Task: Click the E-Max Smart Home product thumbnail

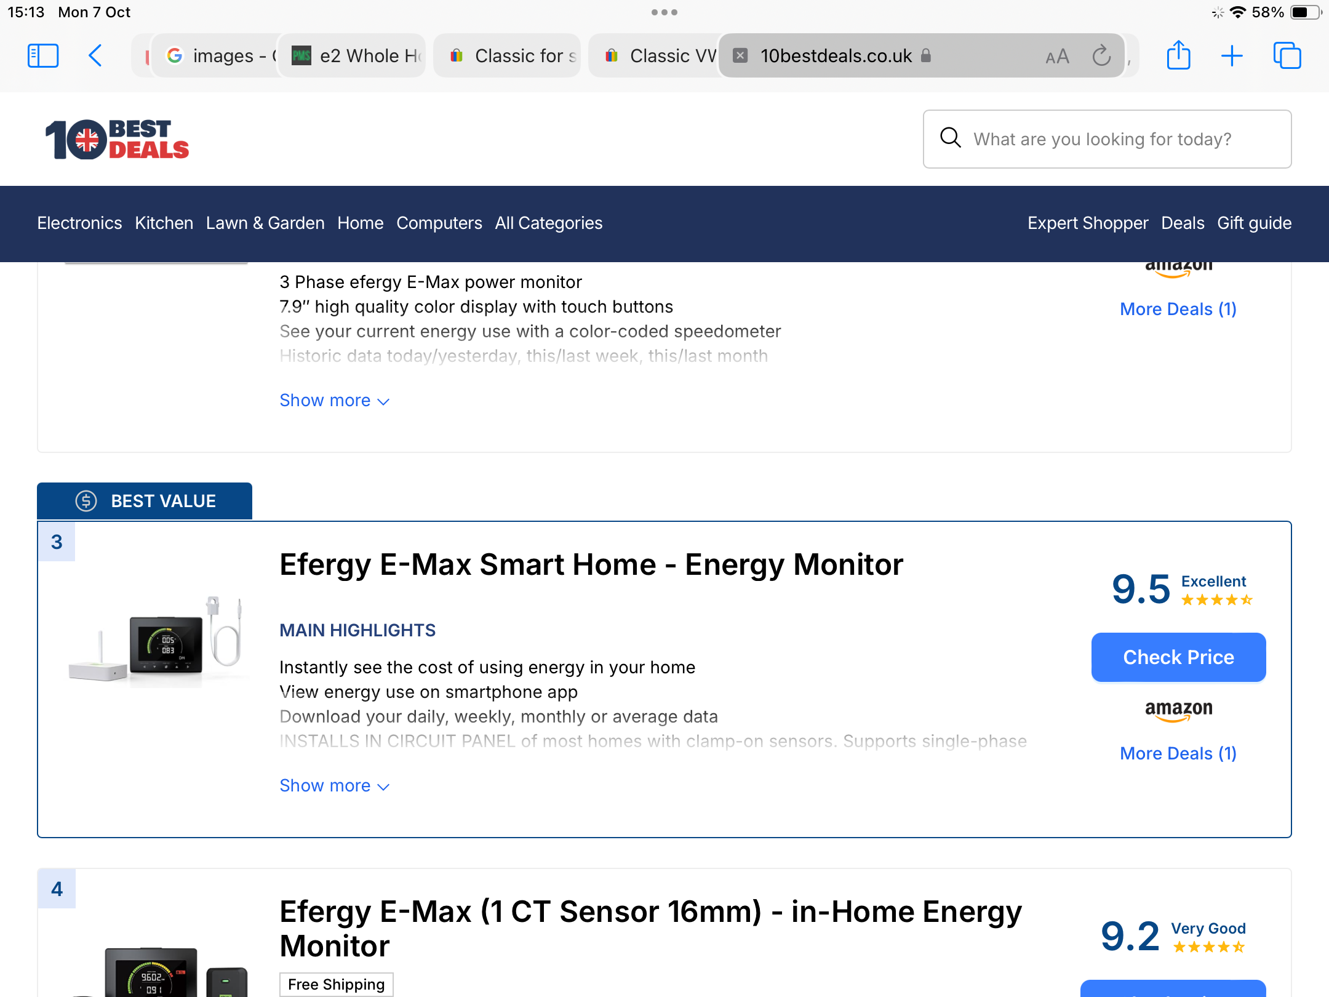Action: tap(156, 642)
